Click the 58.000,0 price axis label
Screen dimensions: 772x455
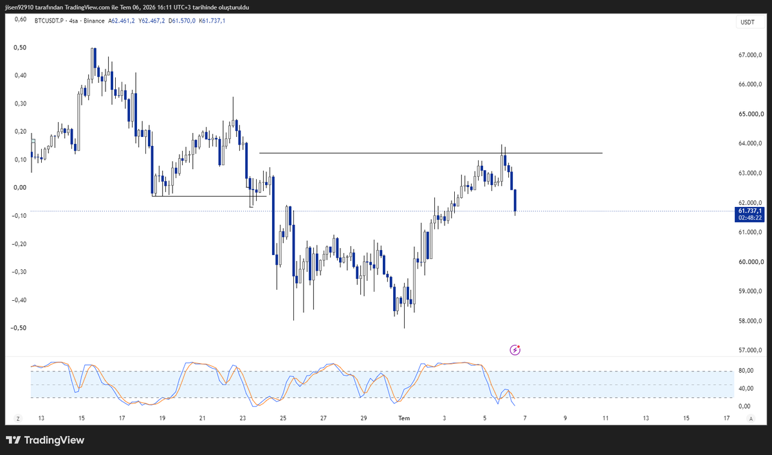pyautogui.click(x=750, y=321)
